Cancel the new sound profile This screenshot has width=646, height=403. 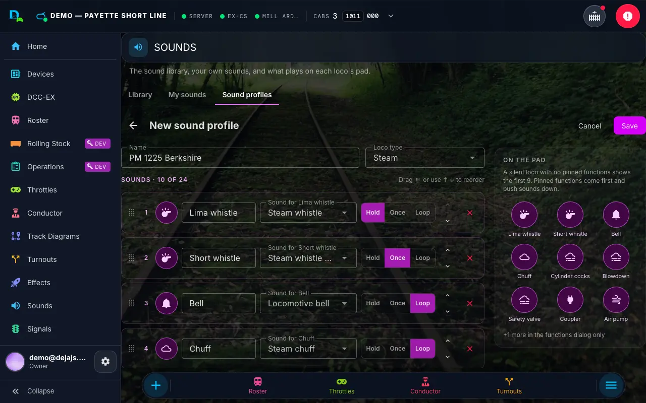[589, 126]
